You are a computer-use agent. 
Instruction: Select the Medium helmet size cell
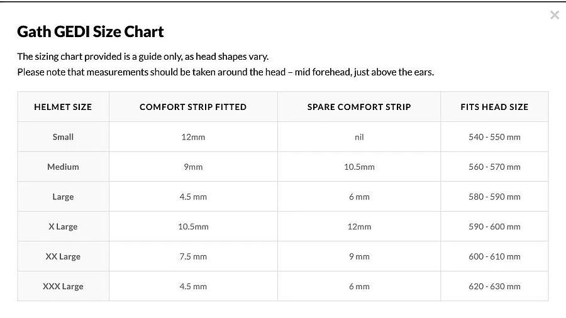(x=63, y=167)
